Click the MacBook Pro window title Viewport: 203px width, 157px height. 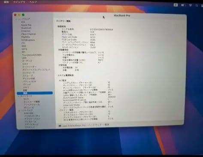click(122, 15)
